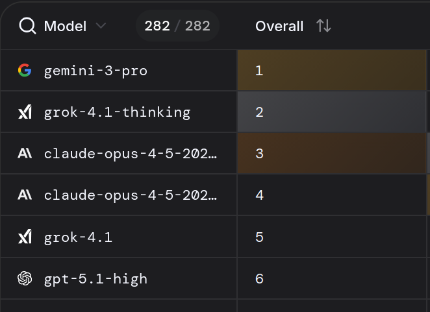430x312 pixels.
Task: Select the grok-4.1-thinking model name
Action: coord(117,112)
